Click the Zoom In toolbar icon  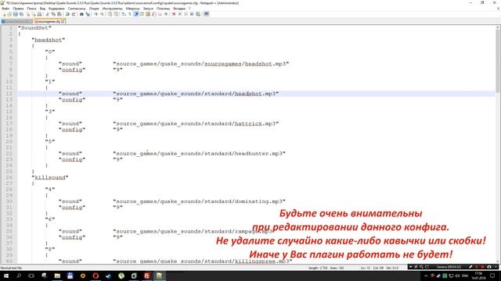(x=96, y=14)
